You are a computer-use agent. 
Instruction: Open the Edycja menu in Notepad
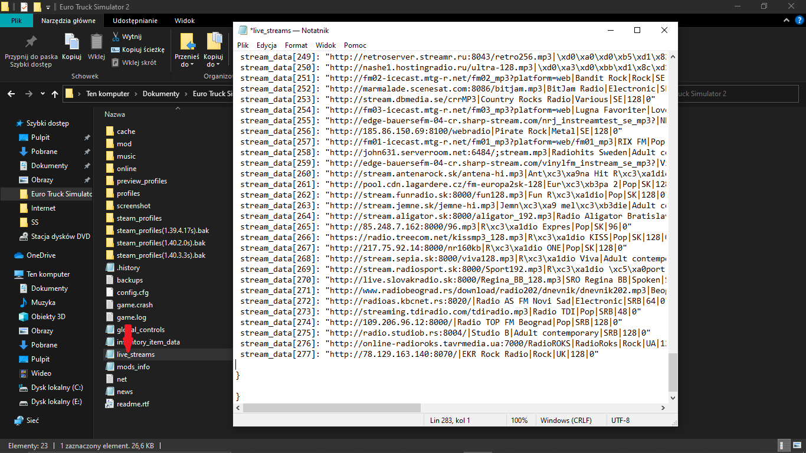267,45
